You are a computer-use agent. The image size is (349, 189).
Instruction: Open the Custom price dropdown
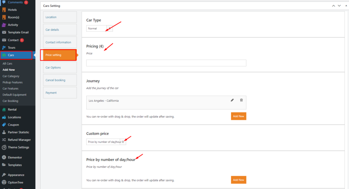(106, 142)
